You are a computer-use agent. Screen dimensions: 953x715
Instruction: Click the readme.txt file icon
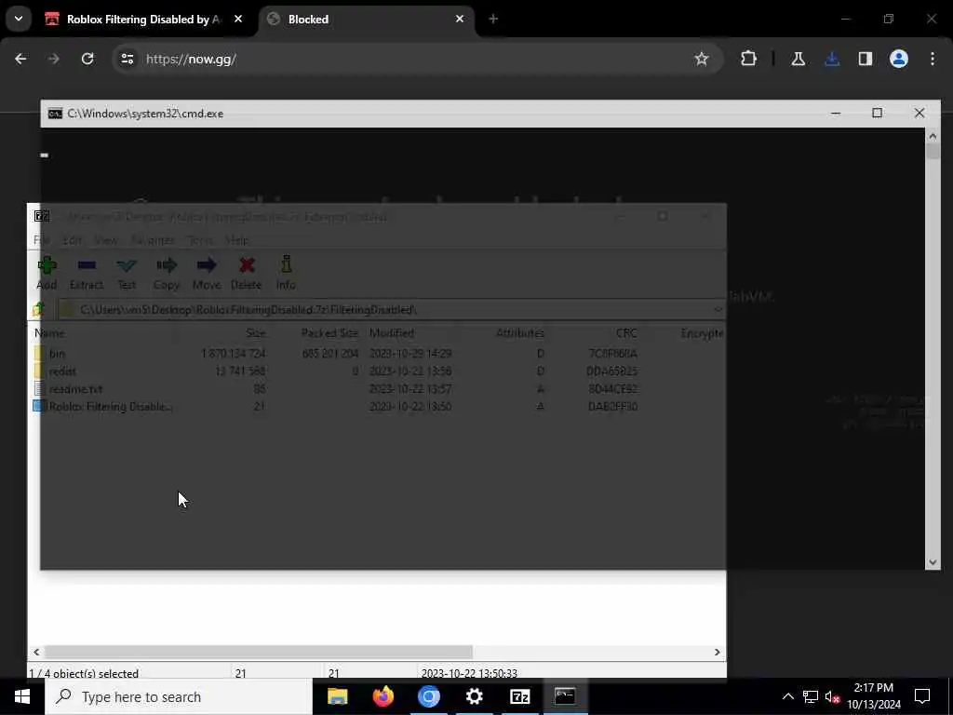pyautogui.click(x=39, y=388)
